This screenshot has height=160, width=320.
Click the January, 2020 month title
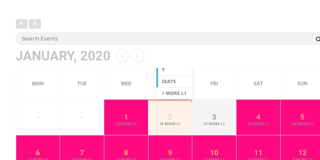(x=63, y=56)
